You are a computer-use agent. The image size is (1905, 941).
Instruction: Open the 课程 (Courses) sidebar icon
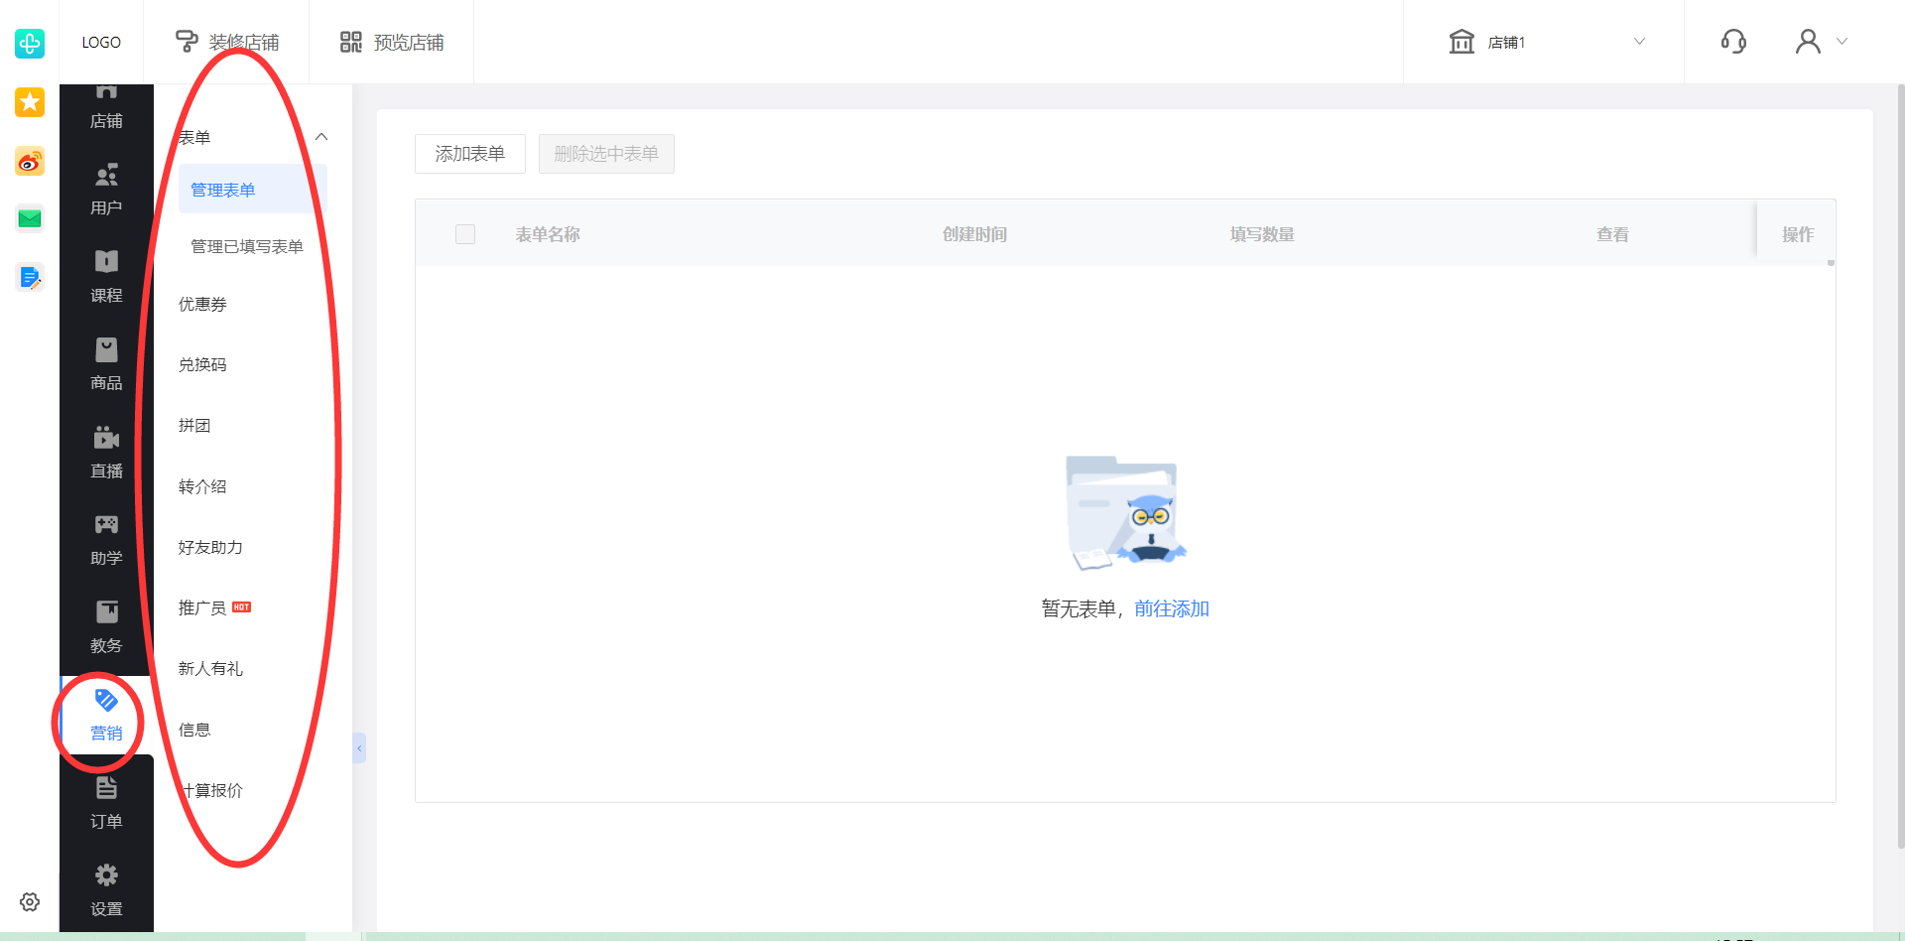106,276
